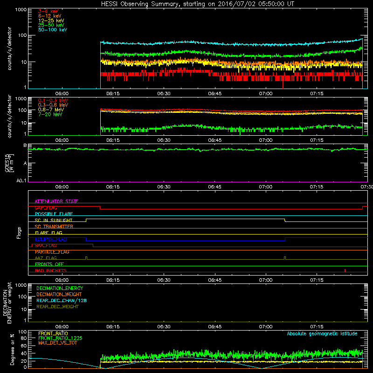The width and height of the screenshot is (373, 373).
Task: Click the GAP_FLAG label
Action: [46, 207]
